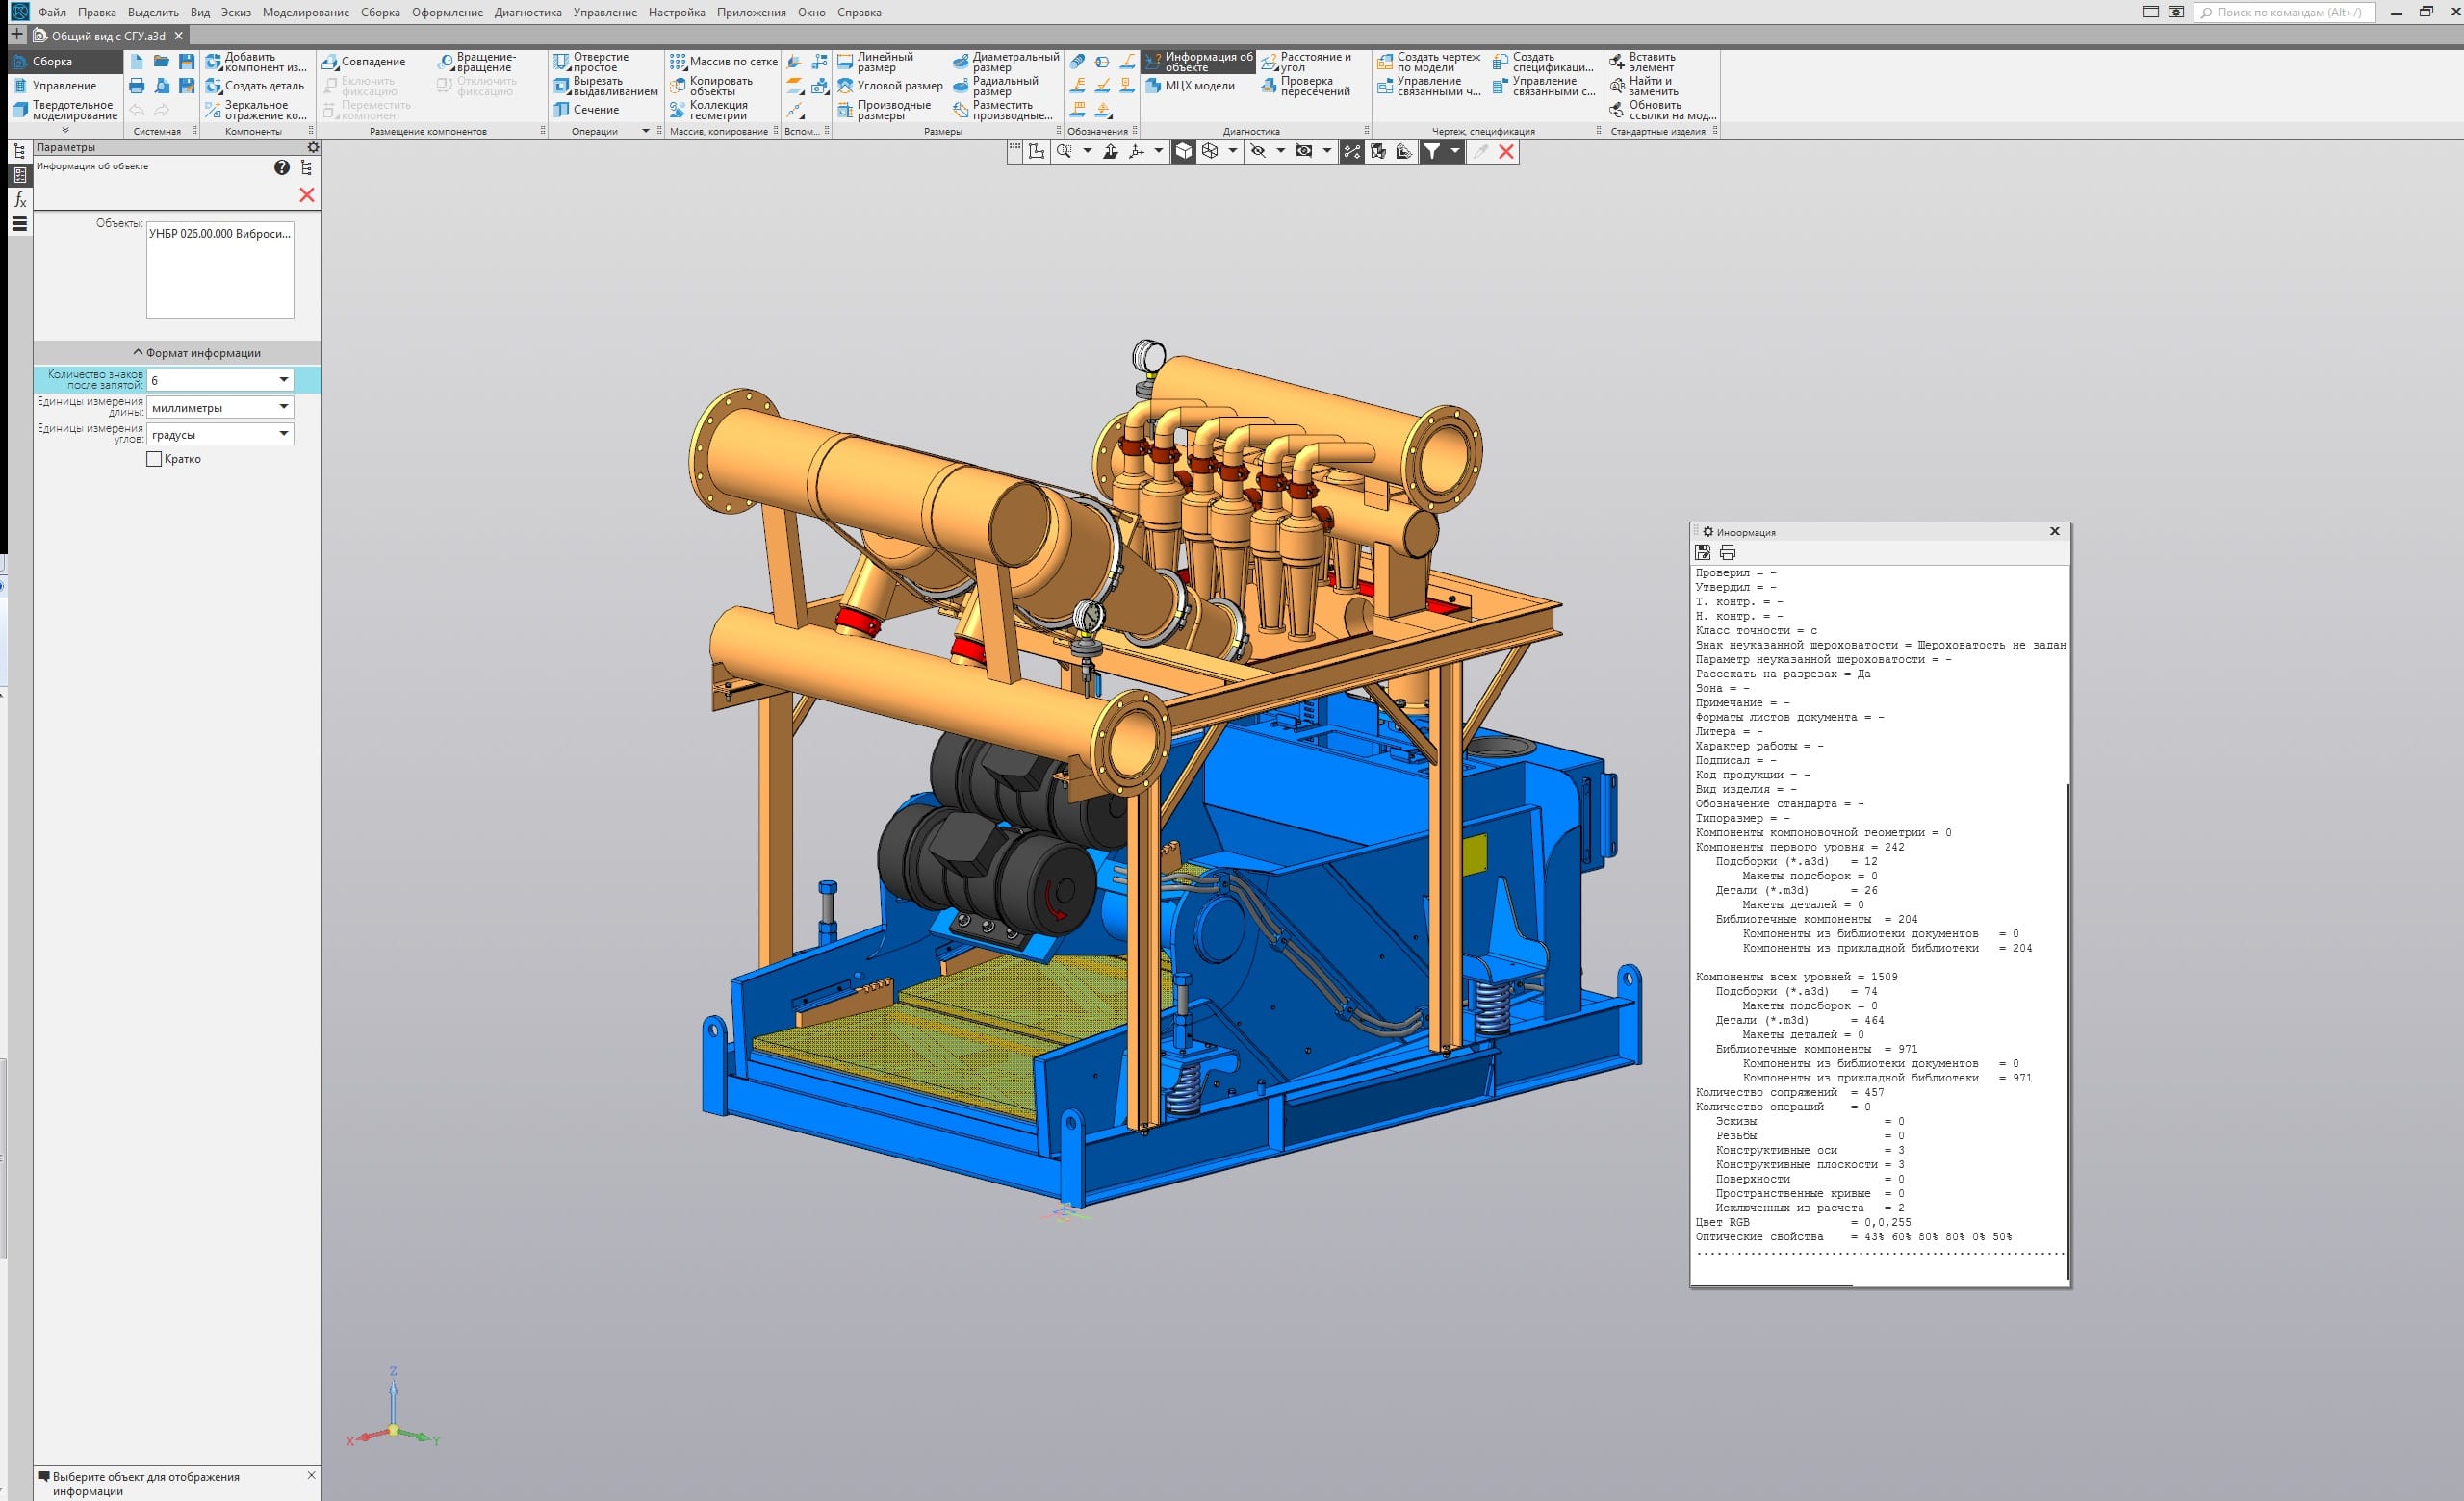Open the Информация об объекте command
2464x1501 pixels.
point(1198,62)
